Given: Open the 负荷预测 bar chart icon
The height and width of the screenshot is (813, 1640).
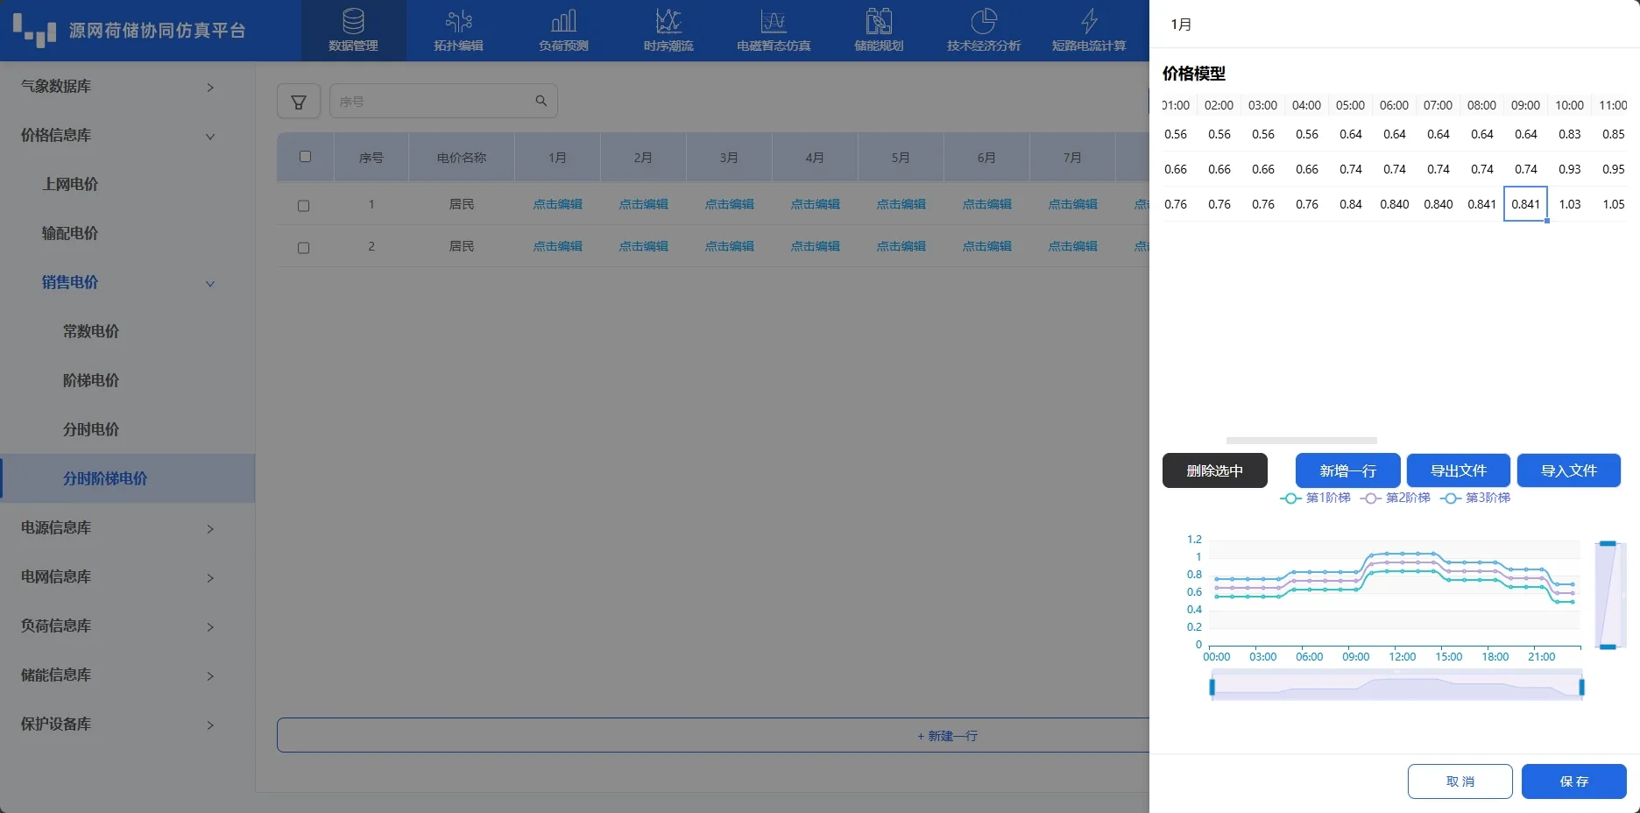Looking at the screenshot, I should (563, 21).
